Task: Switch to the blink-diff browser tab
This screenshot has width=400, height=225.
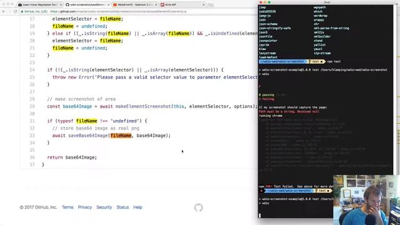Action: (182, 4)
